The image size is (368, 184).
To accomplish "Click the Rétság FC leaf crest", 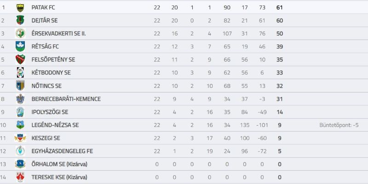I will (x=20, y=46).
